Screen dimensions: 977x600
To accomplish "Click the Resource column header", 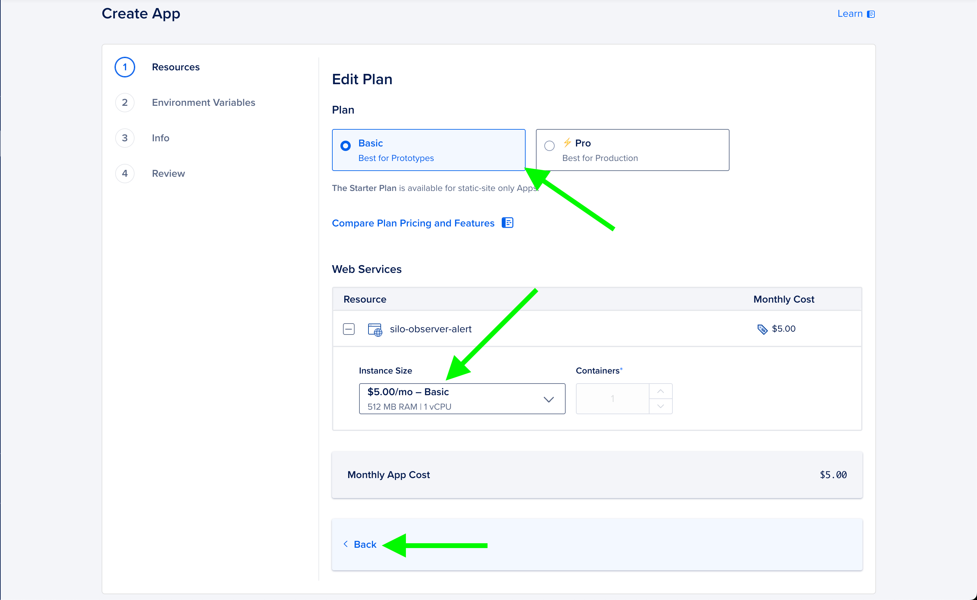I will coord(365,299).
